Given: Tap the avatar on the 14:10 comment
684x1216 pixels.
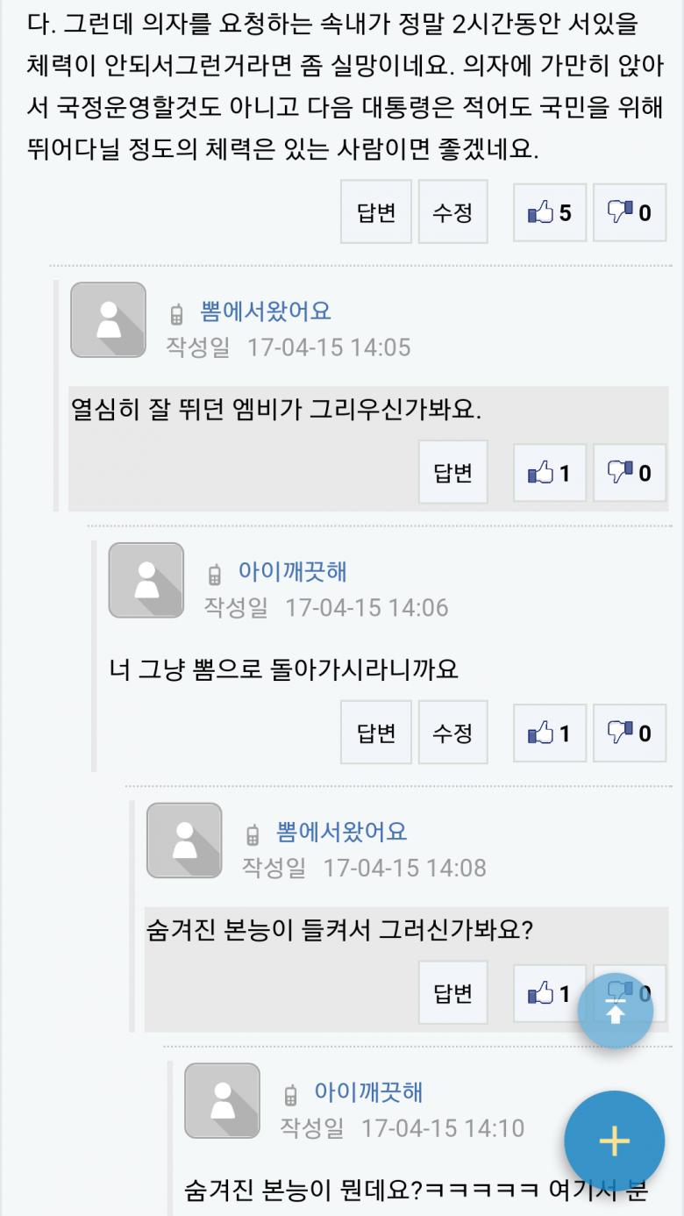Looking at the screenshot, I should [222, 1100].
